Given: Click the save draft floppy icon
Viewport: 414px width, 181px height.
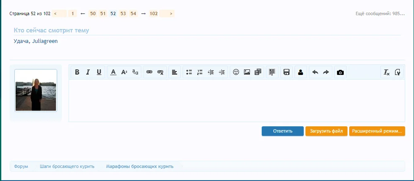Looking at the screenshot, I should click(287, 72).
